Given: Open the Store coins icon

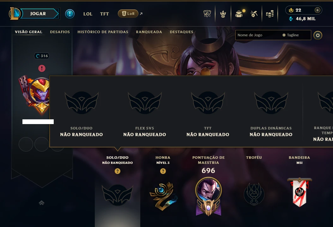Looking at the screenshot, I should coord(270,14).
